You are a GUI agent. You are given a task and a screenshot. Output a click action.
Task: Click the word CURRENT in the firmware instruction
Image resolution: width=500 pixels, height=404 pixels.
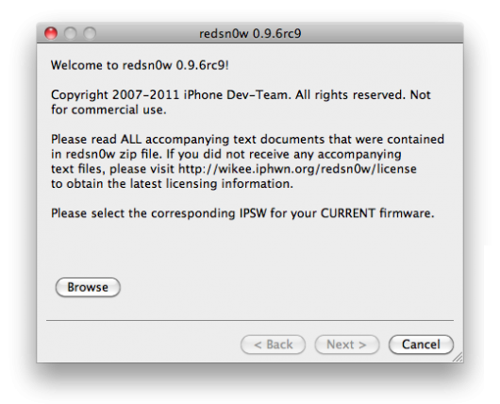347,213
